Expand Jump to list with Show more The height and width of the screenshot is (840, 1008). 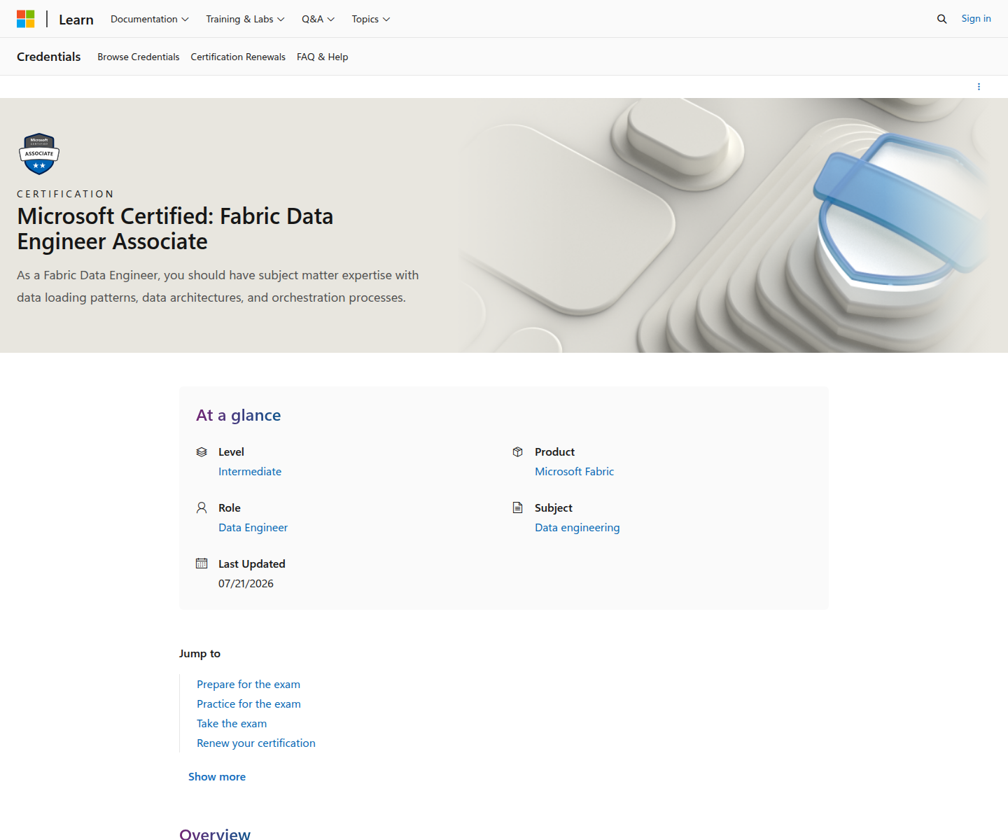click(x=217, y=777)
